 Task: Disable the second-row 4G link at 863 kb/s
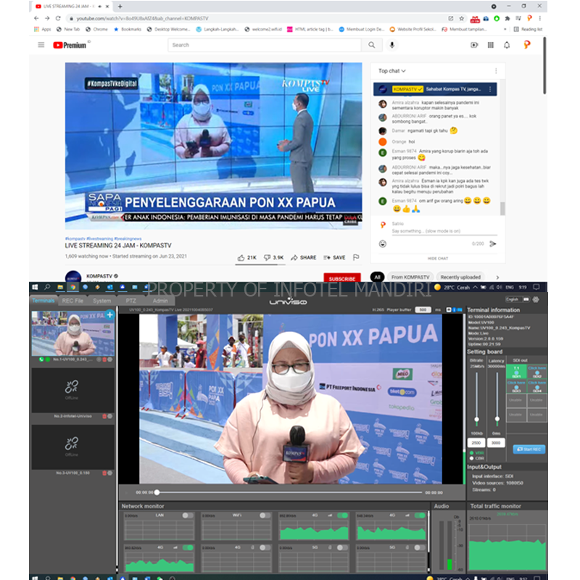coord(188,547)
